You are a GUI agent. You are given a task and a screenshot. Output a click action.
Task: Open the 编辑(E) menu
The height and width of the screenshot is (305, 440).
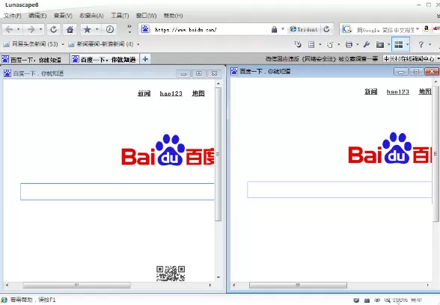[x=37, y=16]
